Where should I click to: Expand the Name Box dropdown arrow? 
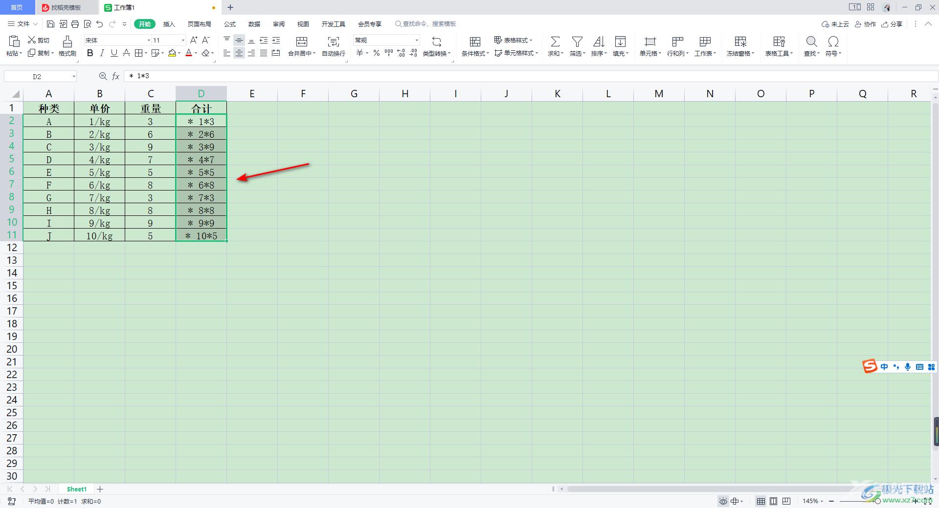coord(74,76)
